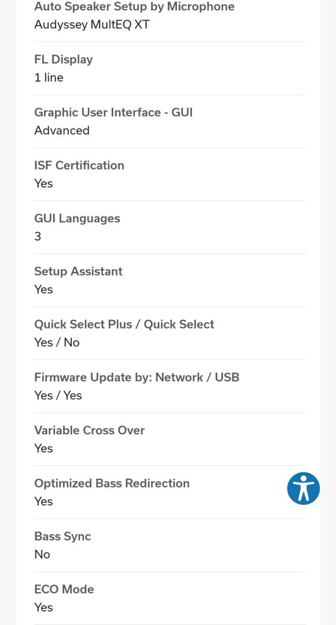
Task: Select the Yes / No value
Action: 57,343
